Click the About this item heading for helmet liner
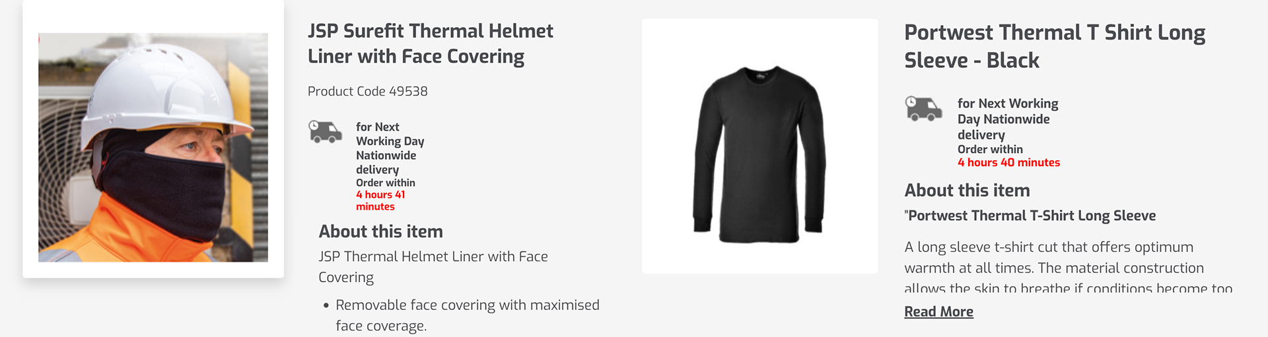 pyautogui.click(x=380, y=231)
